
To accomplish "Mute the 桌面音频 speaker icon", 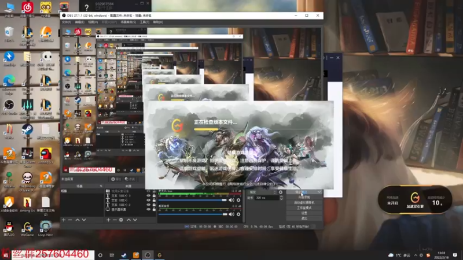I will [231, 214].
